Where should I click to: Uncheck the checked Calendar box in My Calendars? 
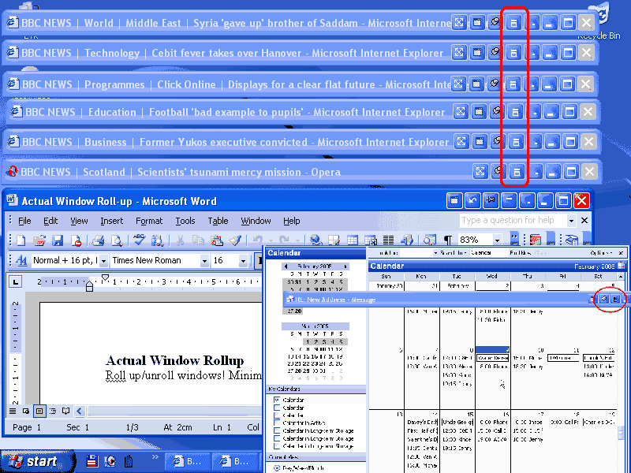[277, 400]
